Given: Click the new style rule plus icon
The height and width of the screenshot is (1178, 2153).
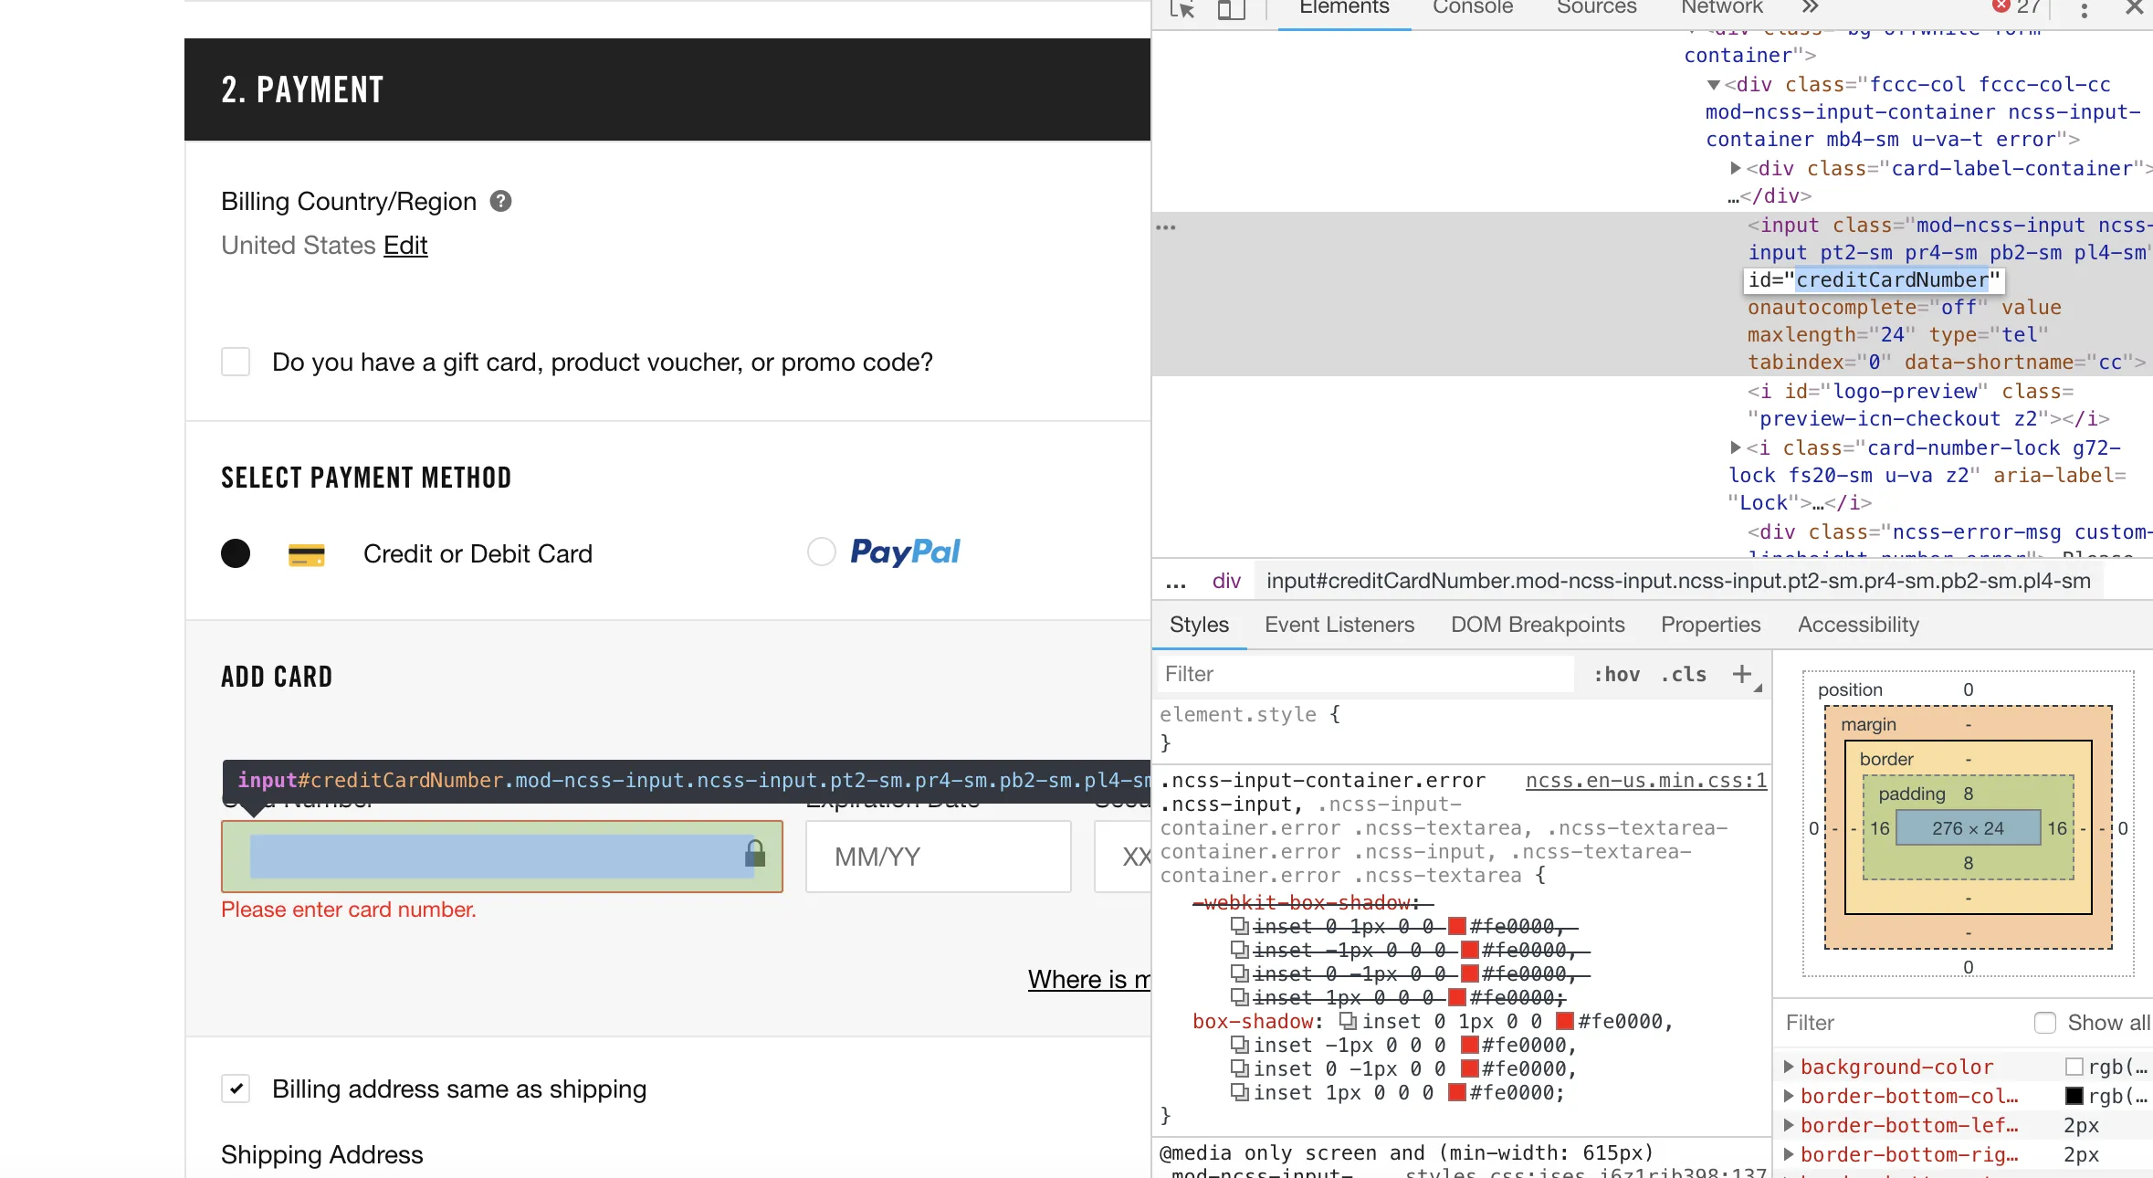Looking at the screenshot, I should 1741,674.
